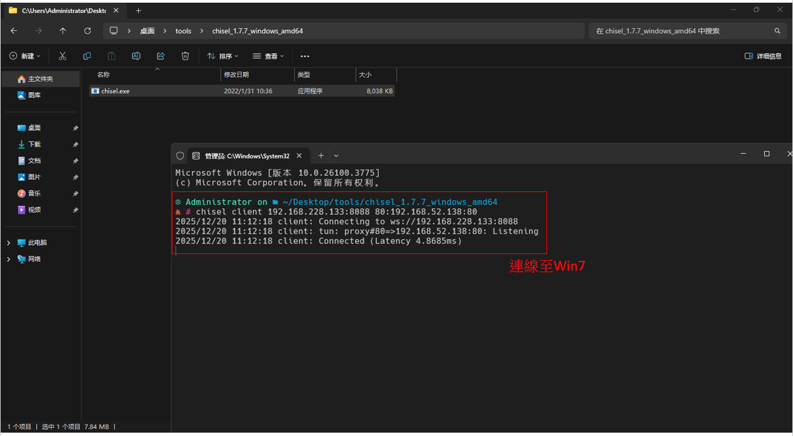The image size is (793, 436).
Task: Go up one folder level
Action: click(x=63, y=31)
